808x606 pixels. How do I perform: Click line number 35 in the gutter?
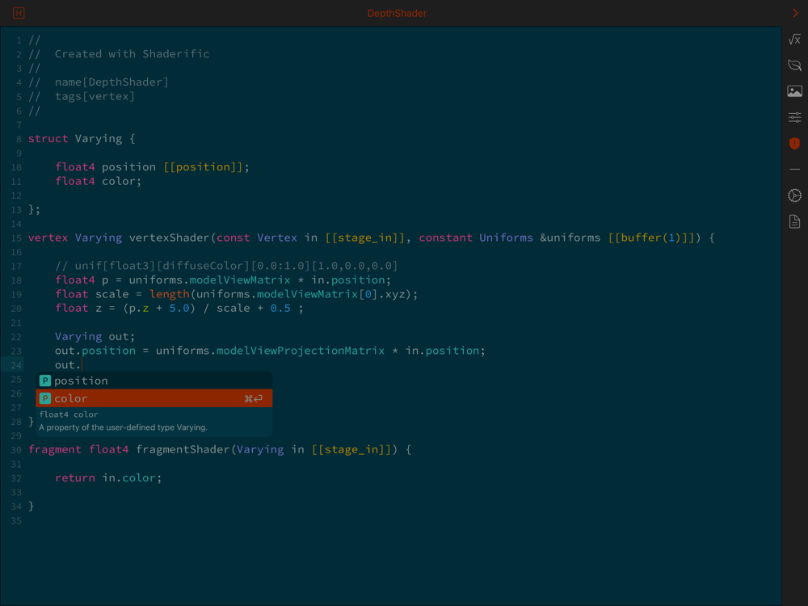point(16,521)
